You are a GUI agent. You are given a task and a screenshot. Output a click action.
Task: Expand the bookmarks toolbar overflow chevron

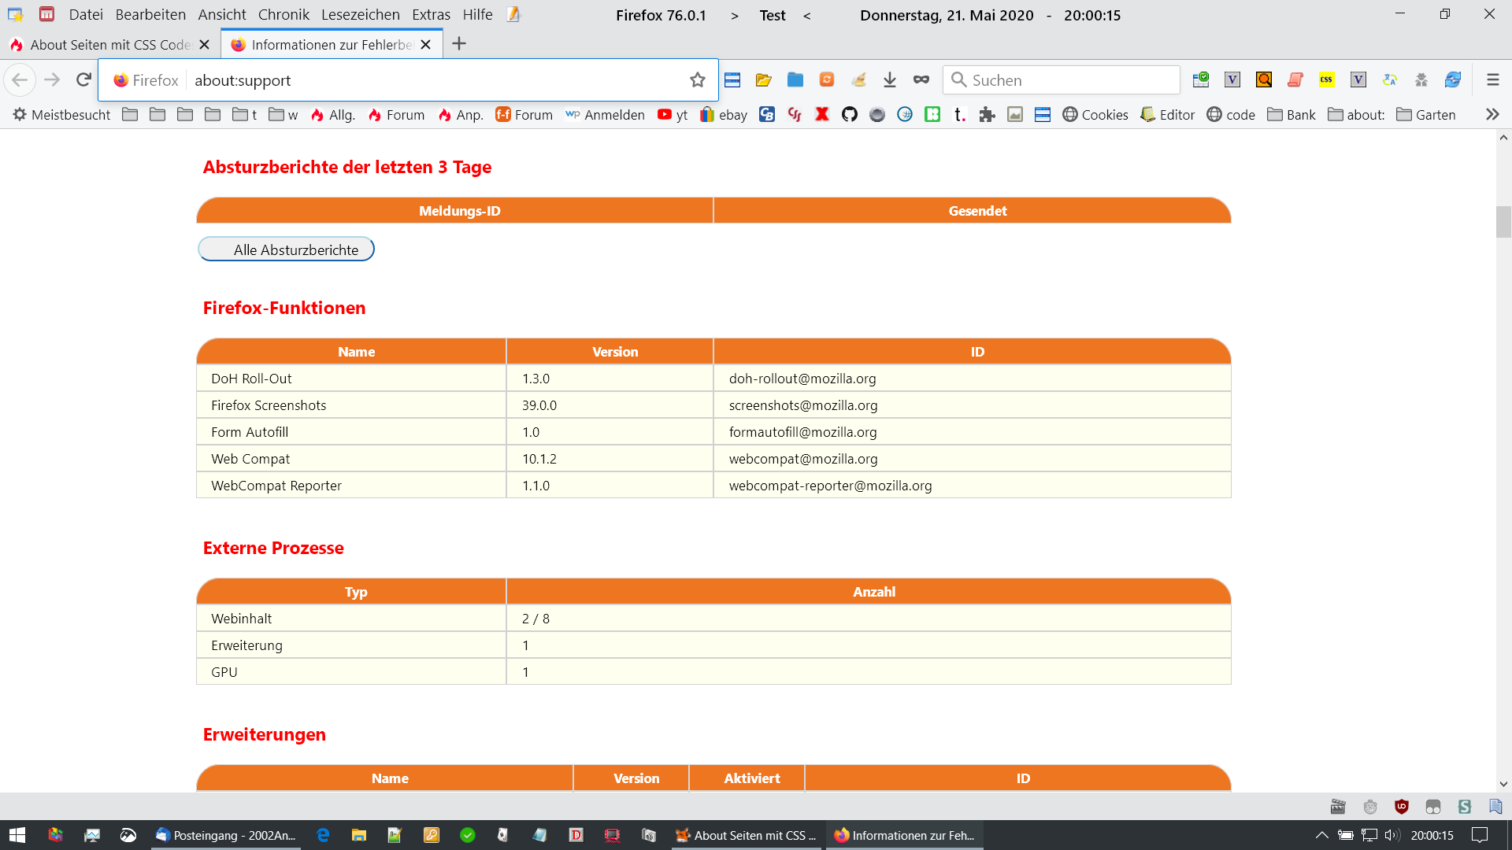pos(1492,115)
